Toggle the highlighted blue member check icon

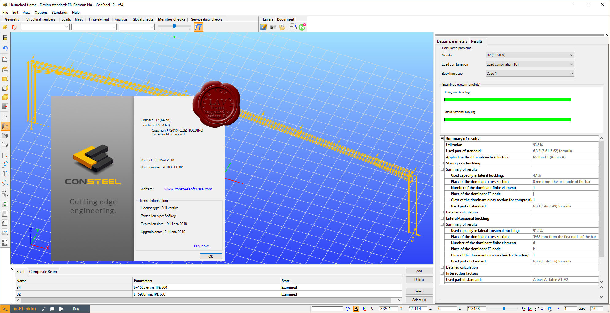coord(199,27)
